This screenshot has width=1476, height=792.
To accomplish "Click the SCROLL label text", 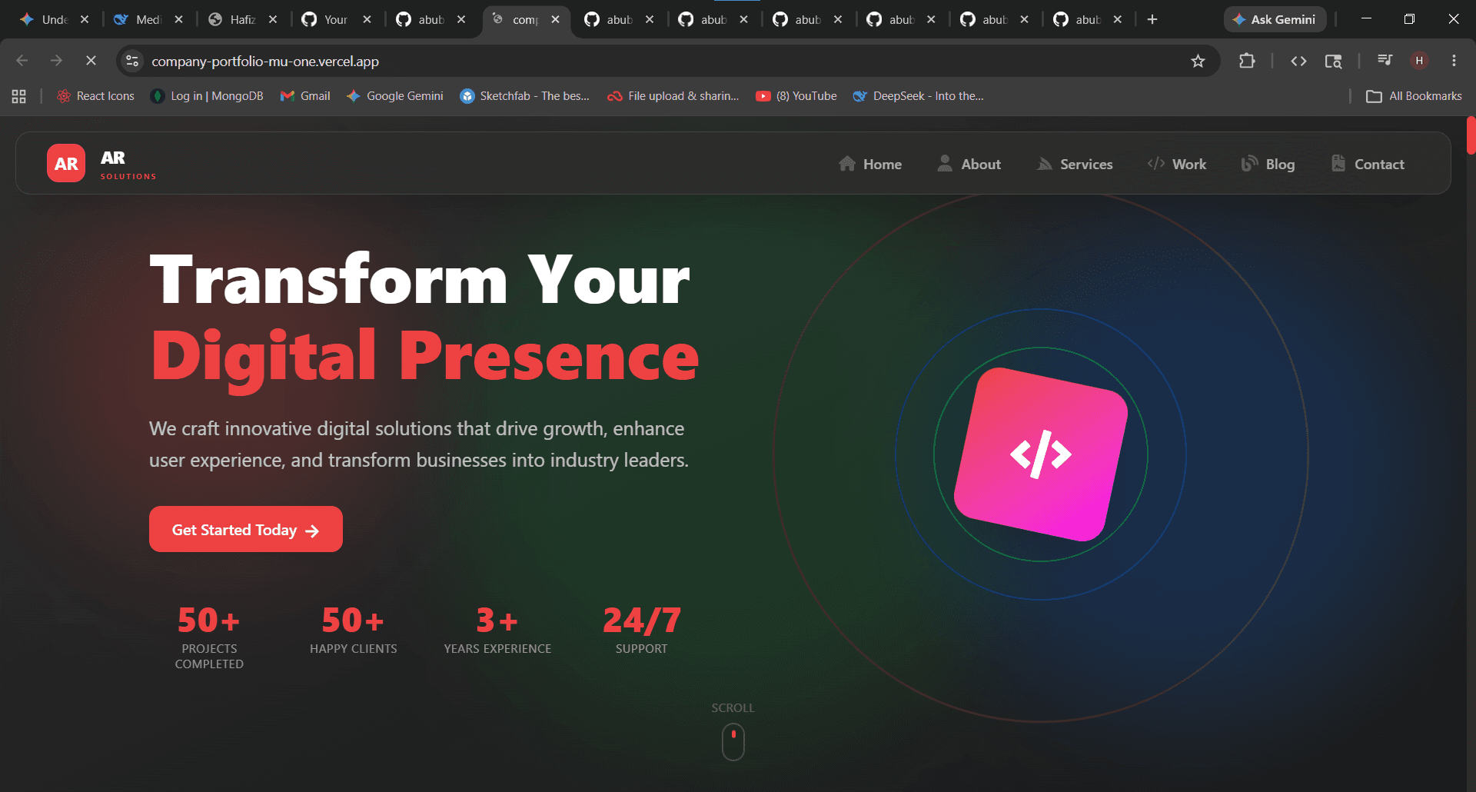I will coord(733,707).
